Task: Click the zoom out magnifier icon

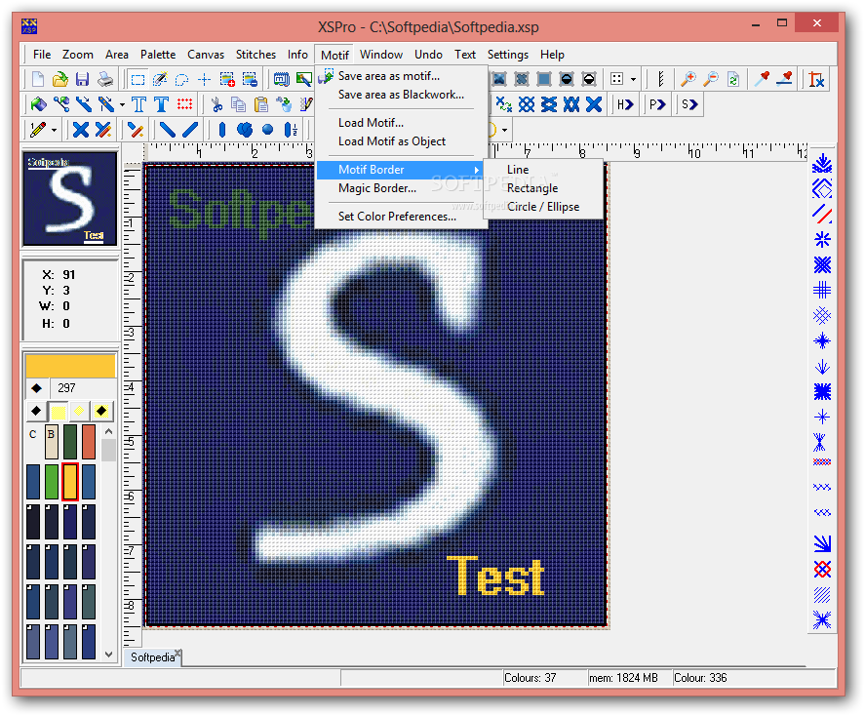Action: 711,79
